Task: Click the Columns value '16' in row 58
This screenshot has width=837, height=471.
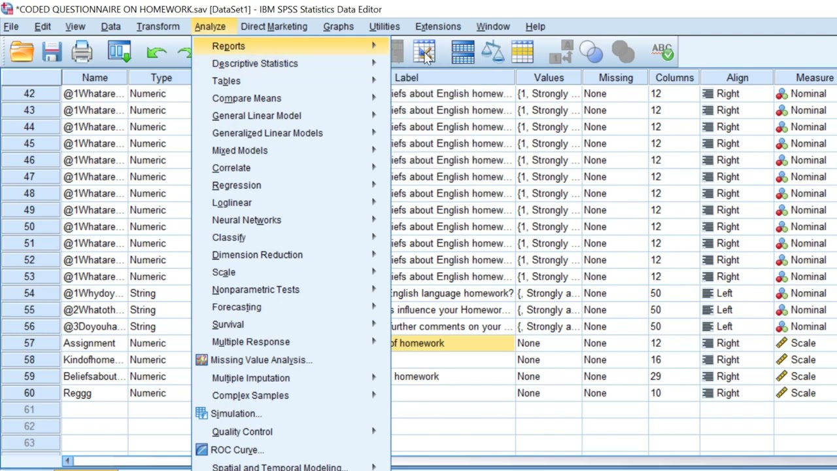Action: [x=674, y=360]
